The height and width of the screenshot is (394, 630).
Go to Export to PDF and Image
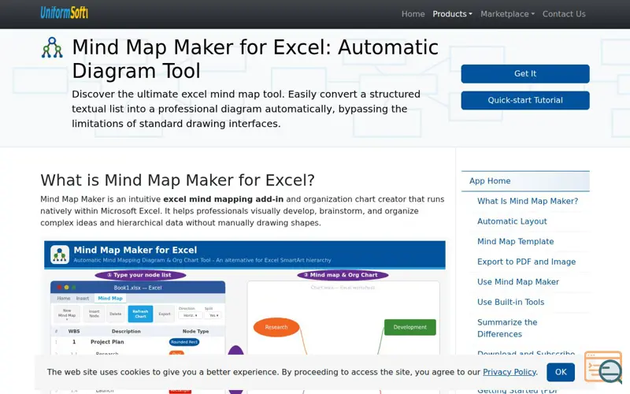526,262
